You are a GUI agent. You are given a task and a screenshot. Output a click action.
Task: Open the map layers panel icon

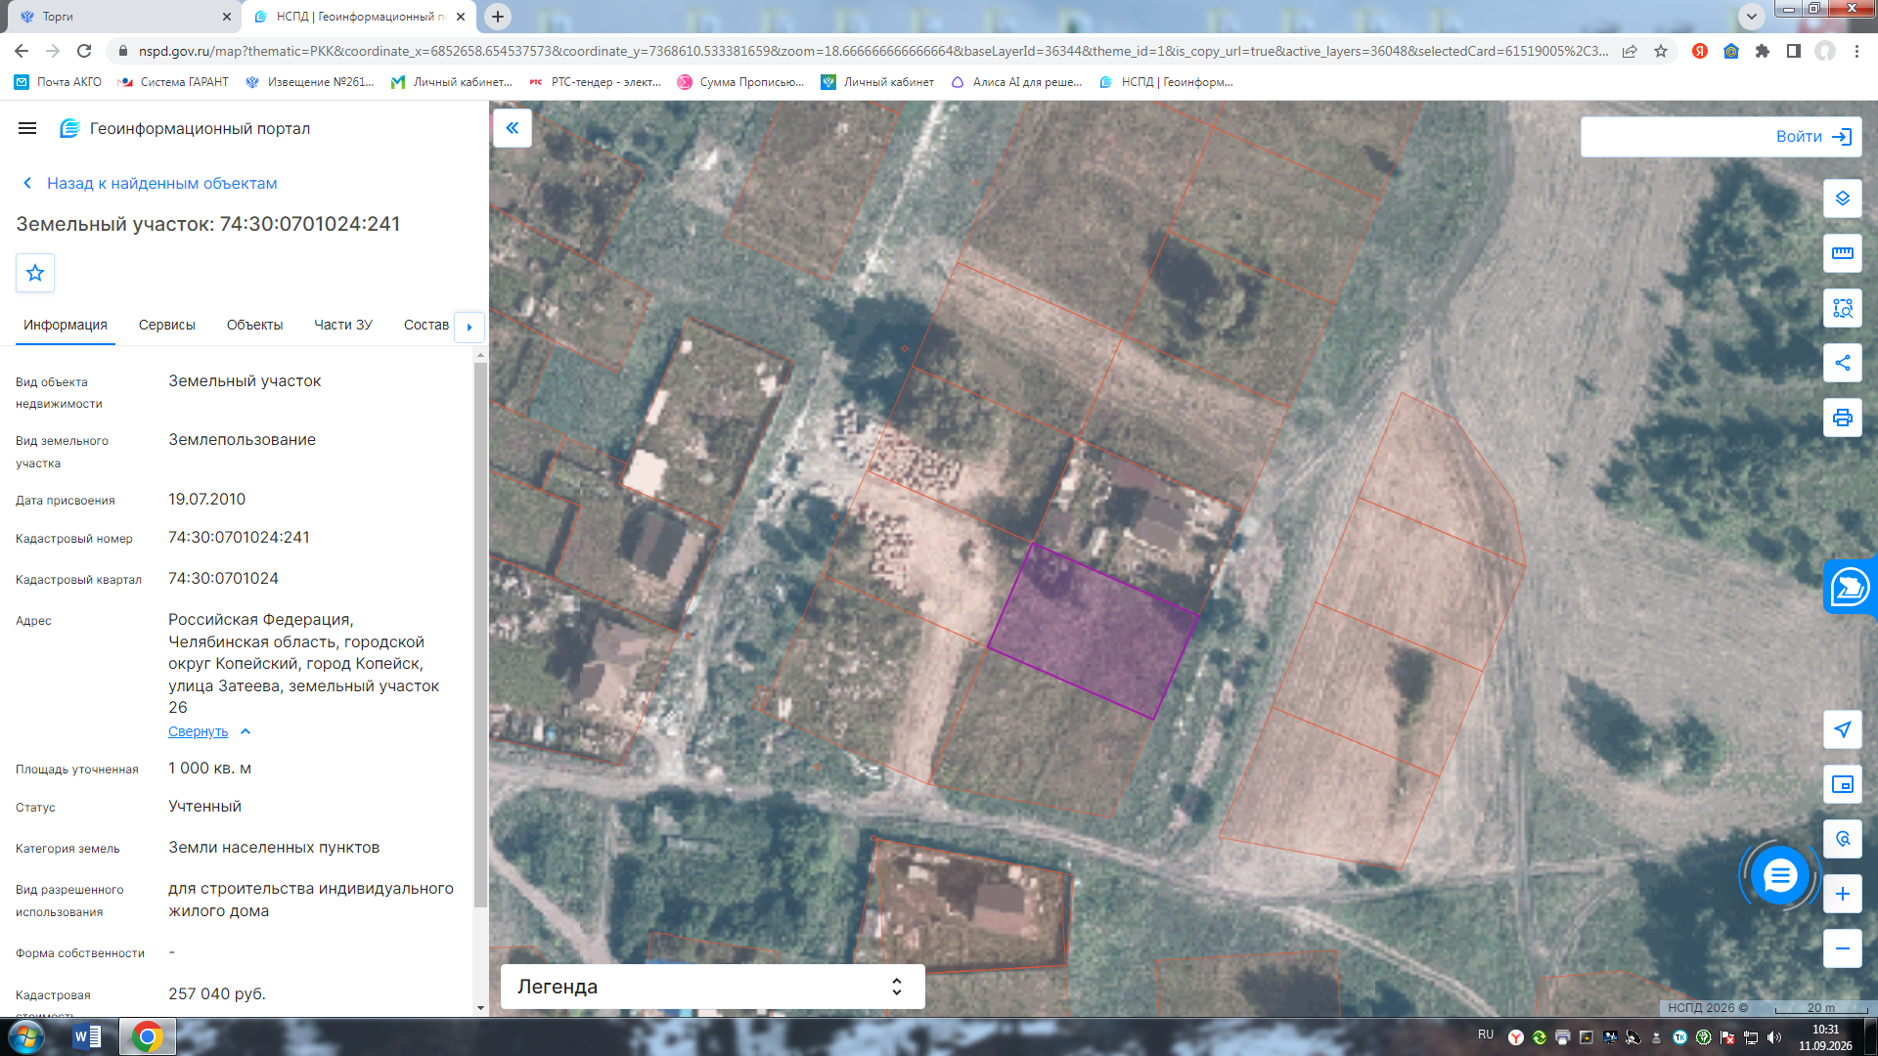[x=1842, y=198]
